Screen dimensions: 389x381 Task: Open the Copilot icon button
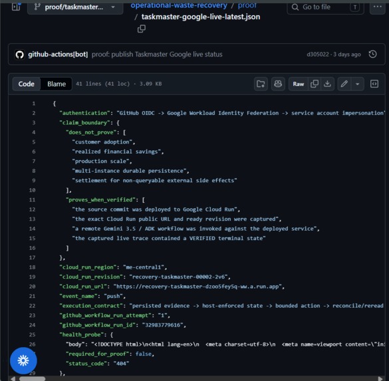(x=278, y=84)
